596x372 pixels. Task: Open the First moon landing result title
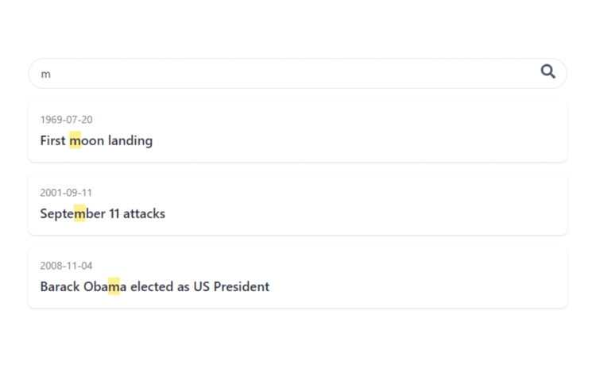96,140
